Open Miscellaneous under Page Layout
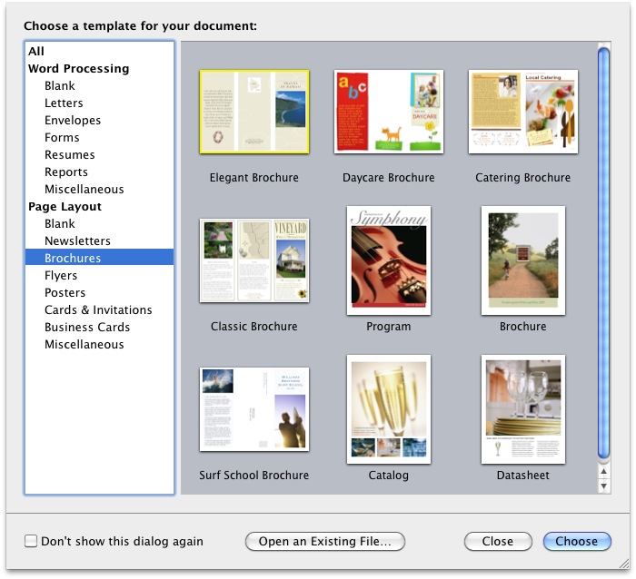This screenshot has width=636, height=579. point(99,344)
